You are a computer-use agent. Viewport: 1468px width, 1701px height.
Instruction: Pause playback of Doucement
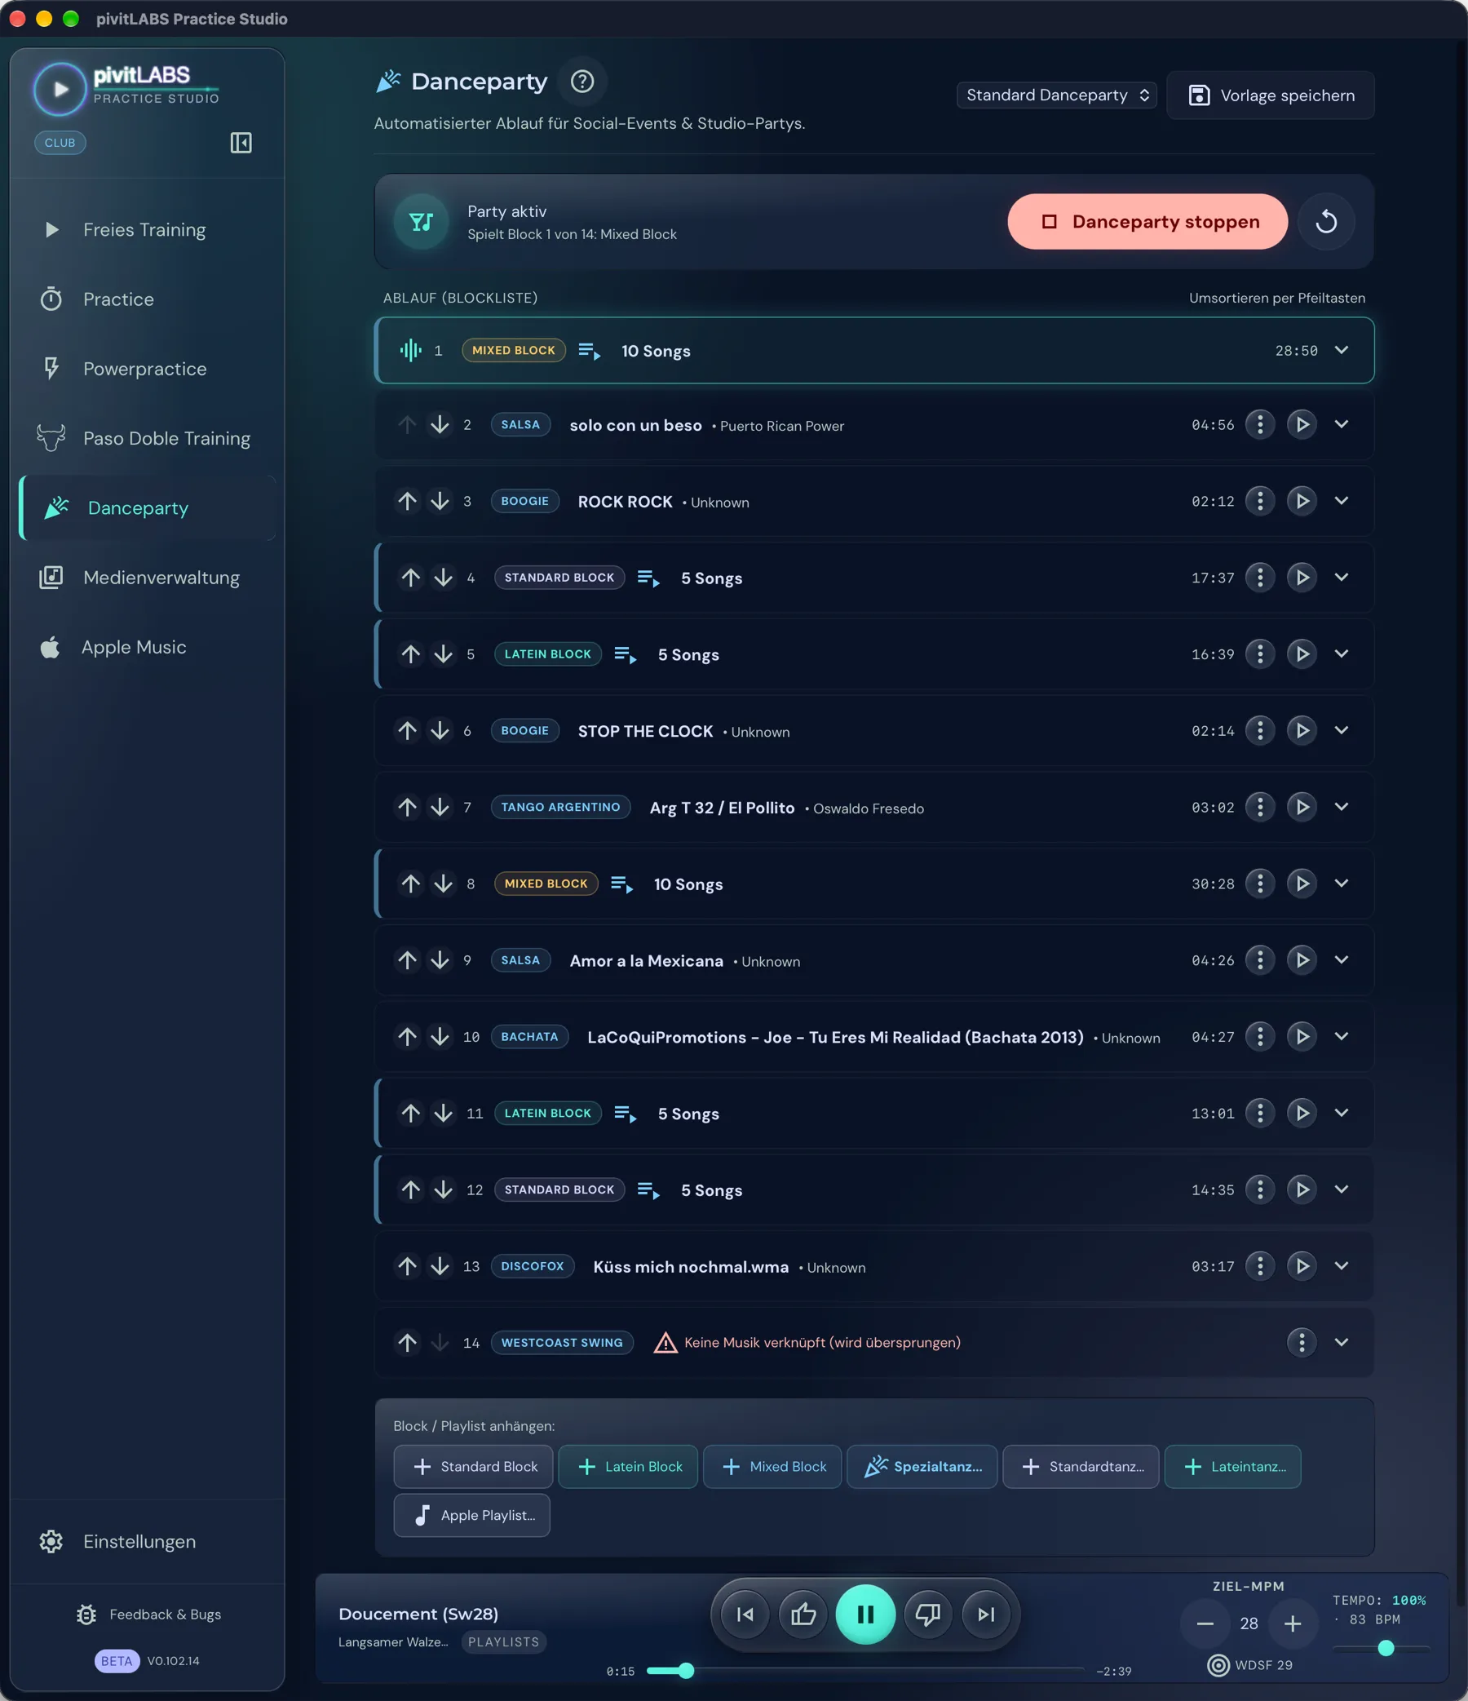click(x=864, y=1614)
